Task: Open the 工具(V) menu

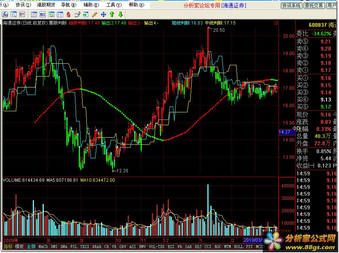Action: [114, 5]
